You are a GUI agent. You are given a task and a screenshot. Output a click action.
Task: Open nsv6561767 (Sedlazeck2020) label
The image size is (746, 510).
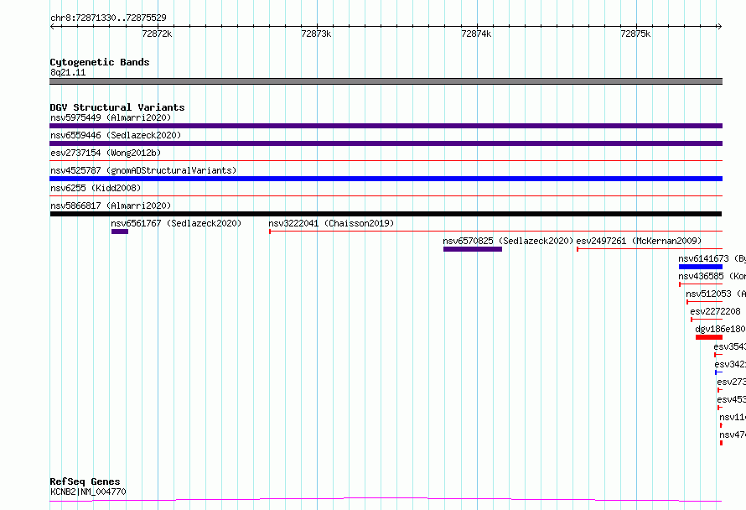[176, 223]
